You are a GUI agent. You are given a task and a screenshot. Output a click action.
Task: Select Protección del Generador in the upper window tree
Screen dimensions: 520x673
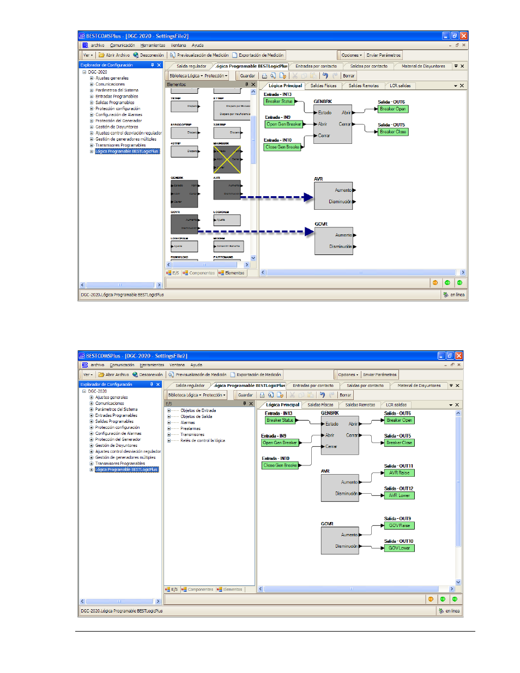coord(119,120)
